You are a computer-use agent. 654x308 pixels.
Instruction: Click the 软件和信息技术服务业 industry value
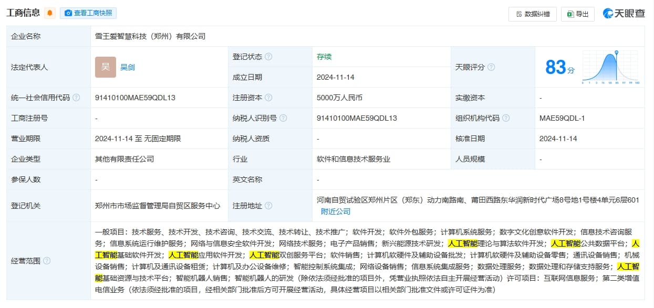[354, 159]
